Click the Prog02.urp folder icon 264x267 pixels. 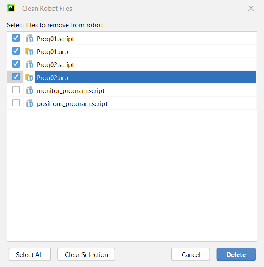click(x=29, y=77)
